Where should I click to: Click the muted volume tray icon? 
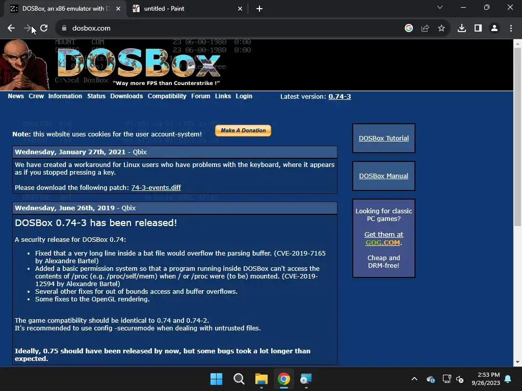pos(460,379)
